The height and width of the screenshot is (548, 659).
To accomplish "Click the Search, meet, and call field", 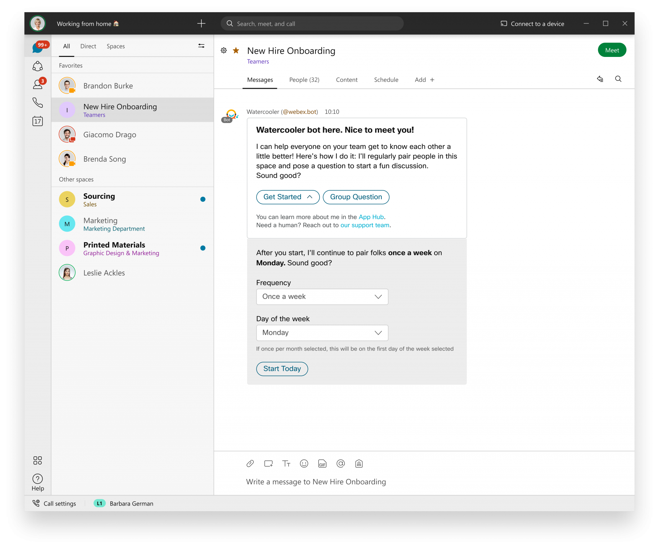I will pos(312,24).
